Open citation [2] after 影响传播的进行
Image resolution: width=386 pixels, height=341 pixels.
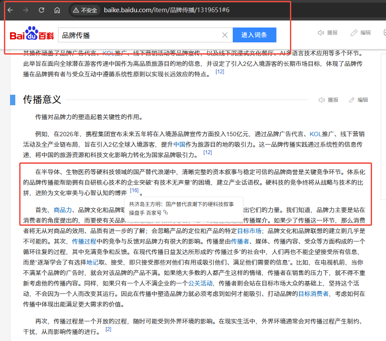[108, 329]
